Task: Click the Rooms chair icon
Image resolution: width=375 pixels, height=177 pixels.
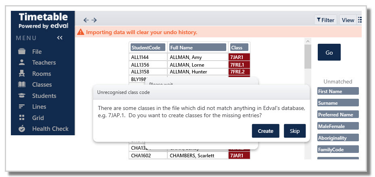Action: click(x=22, y=73)
